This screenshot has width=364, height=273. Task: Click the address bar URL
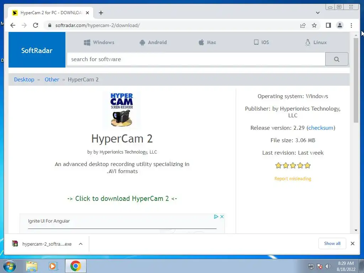point(97,25)
